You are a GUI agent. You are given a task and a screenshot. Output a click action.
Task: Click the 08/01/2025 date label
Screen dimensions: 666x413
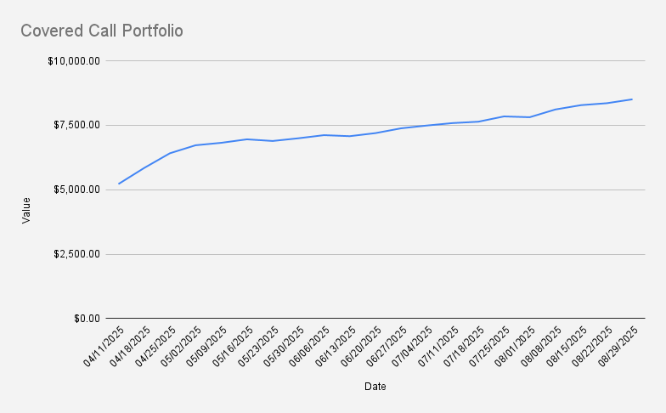[515, 347]
